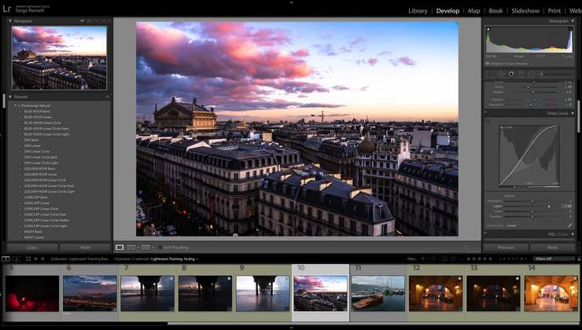Expand the HSL / Color panel
Image resolution: width=582 pixels, height=330 pixels.
[x=573, y=234]
